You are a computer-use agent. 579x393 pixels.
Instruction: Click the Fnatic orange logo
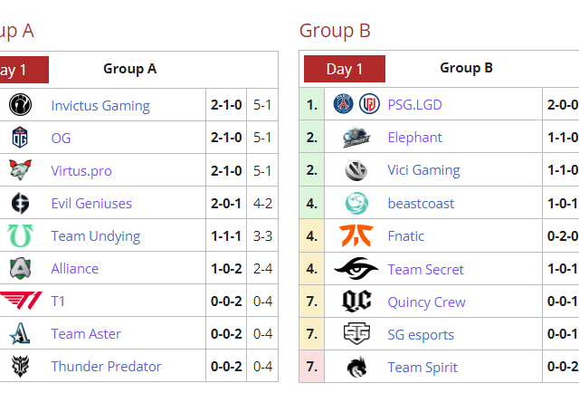(356, 236)
